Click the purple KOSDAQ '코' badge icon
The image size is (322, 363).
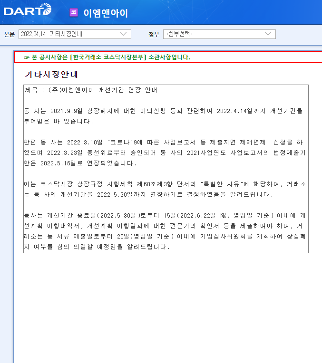pos(74,12)
